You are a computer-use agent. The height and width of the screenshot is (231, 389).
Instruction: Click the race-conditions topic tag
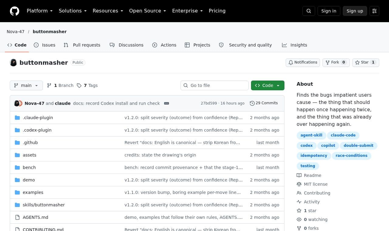tap(352, 156)
